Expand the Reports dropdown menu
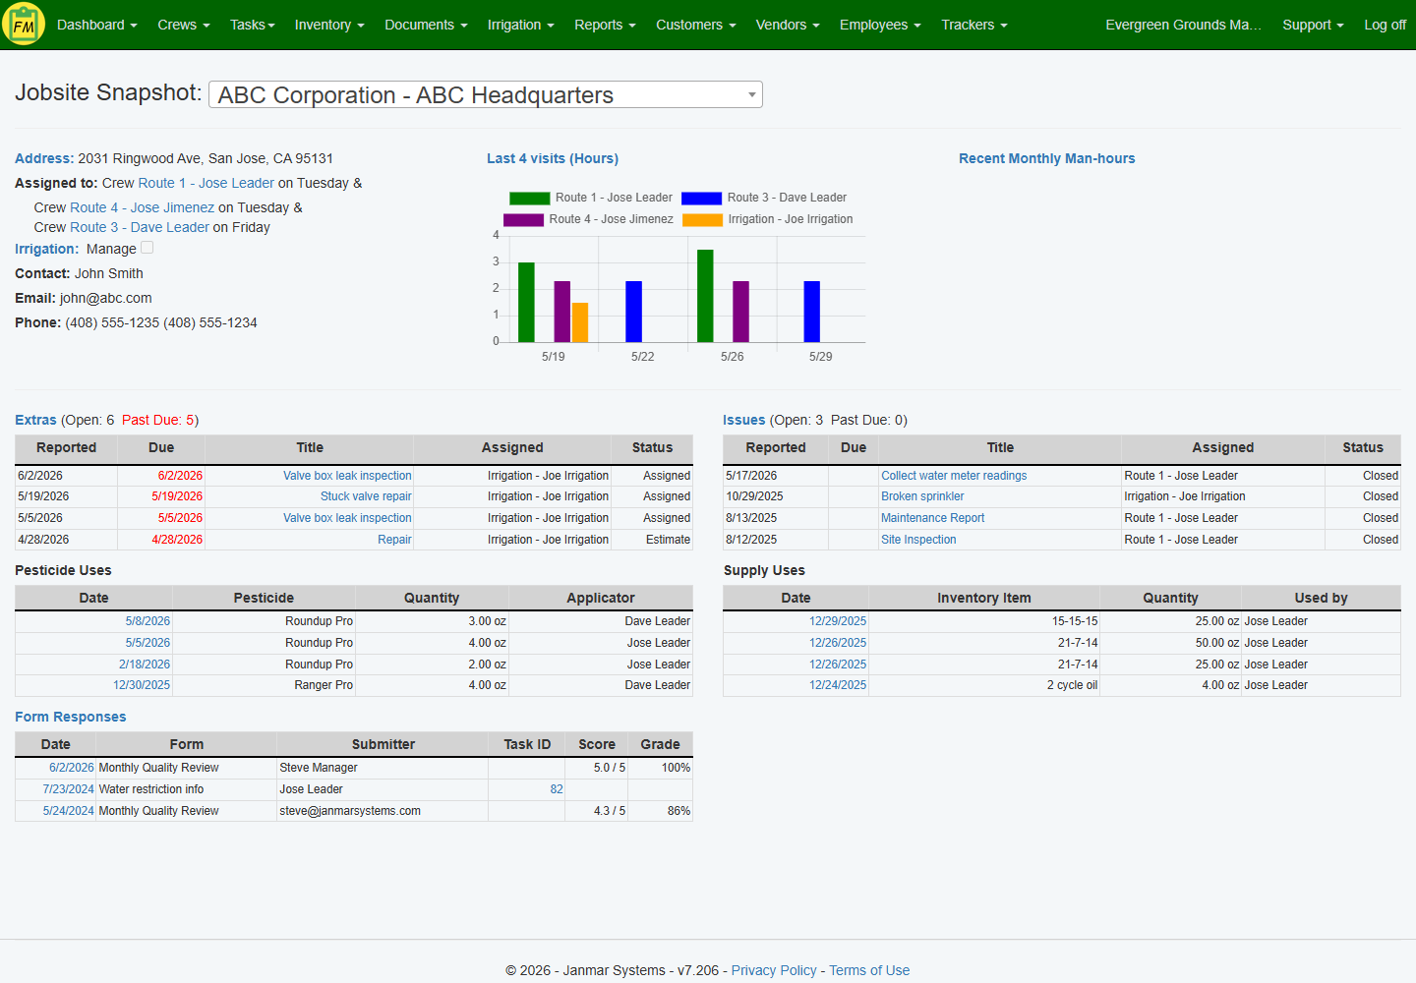 [x=605, y=25]
